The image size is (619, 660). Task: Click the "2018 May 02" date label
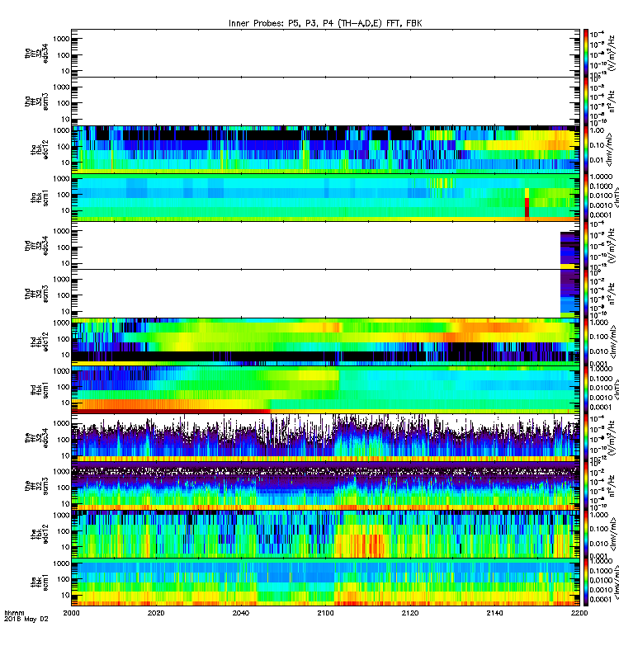pyautogui.click(x=26, y=620)
